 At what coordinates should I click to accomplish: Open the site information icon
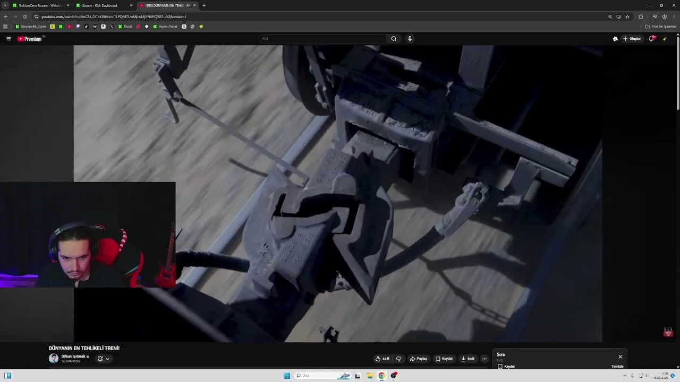click(36, 16)
